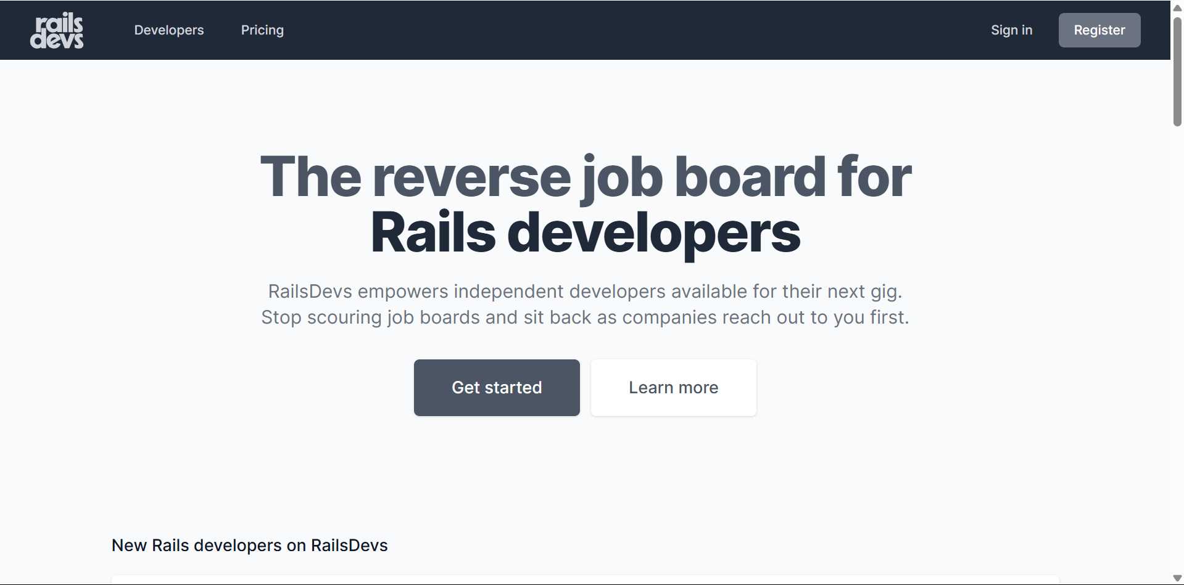Viewport: 1184px width, 585px height.
Task: Click the 'The reverse job board for' heading line
Action: [x=586, y=178]
